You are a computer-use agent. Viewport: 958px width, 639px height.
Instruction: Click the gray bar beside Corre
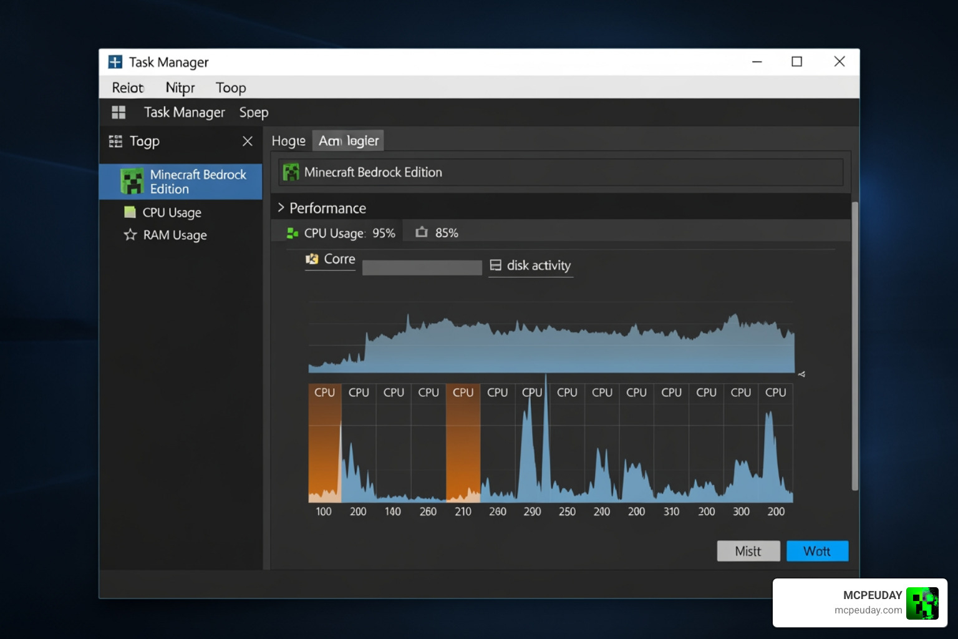[x=422, y=268]
